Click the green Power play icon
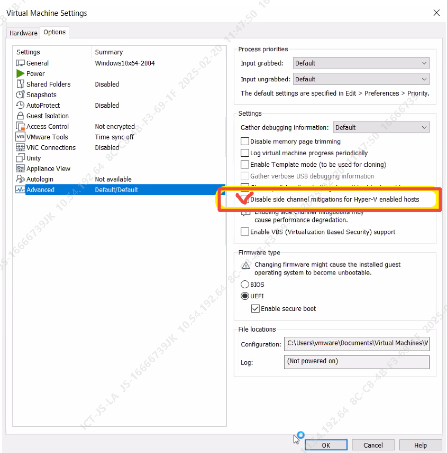The image size is (447, 453). click(20, 74)
